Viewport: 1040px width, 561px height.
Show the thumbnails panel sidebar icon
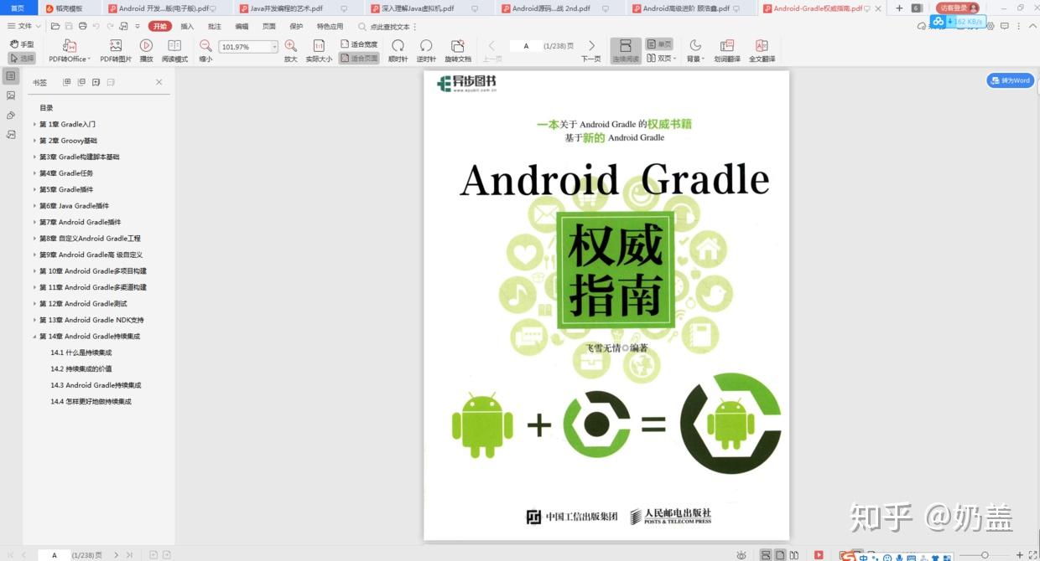11,95
